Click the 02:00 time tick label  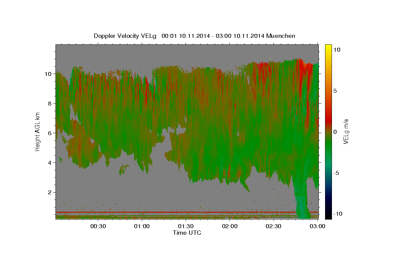(230, 226)
